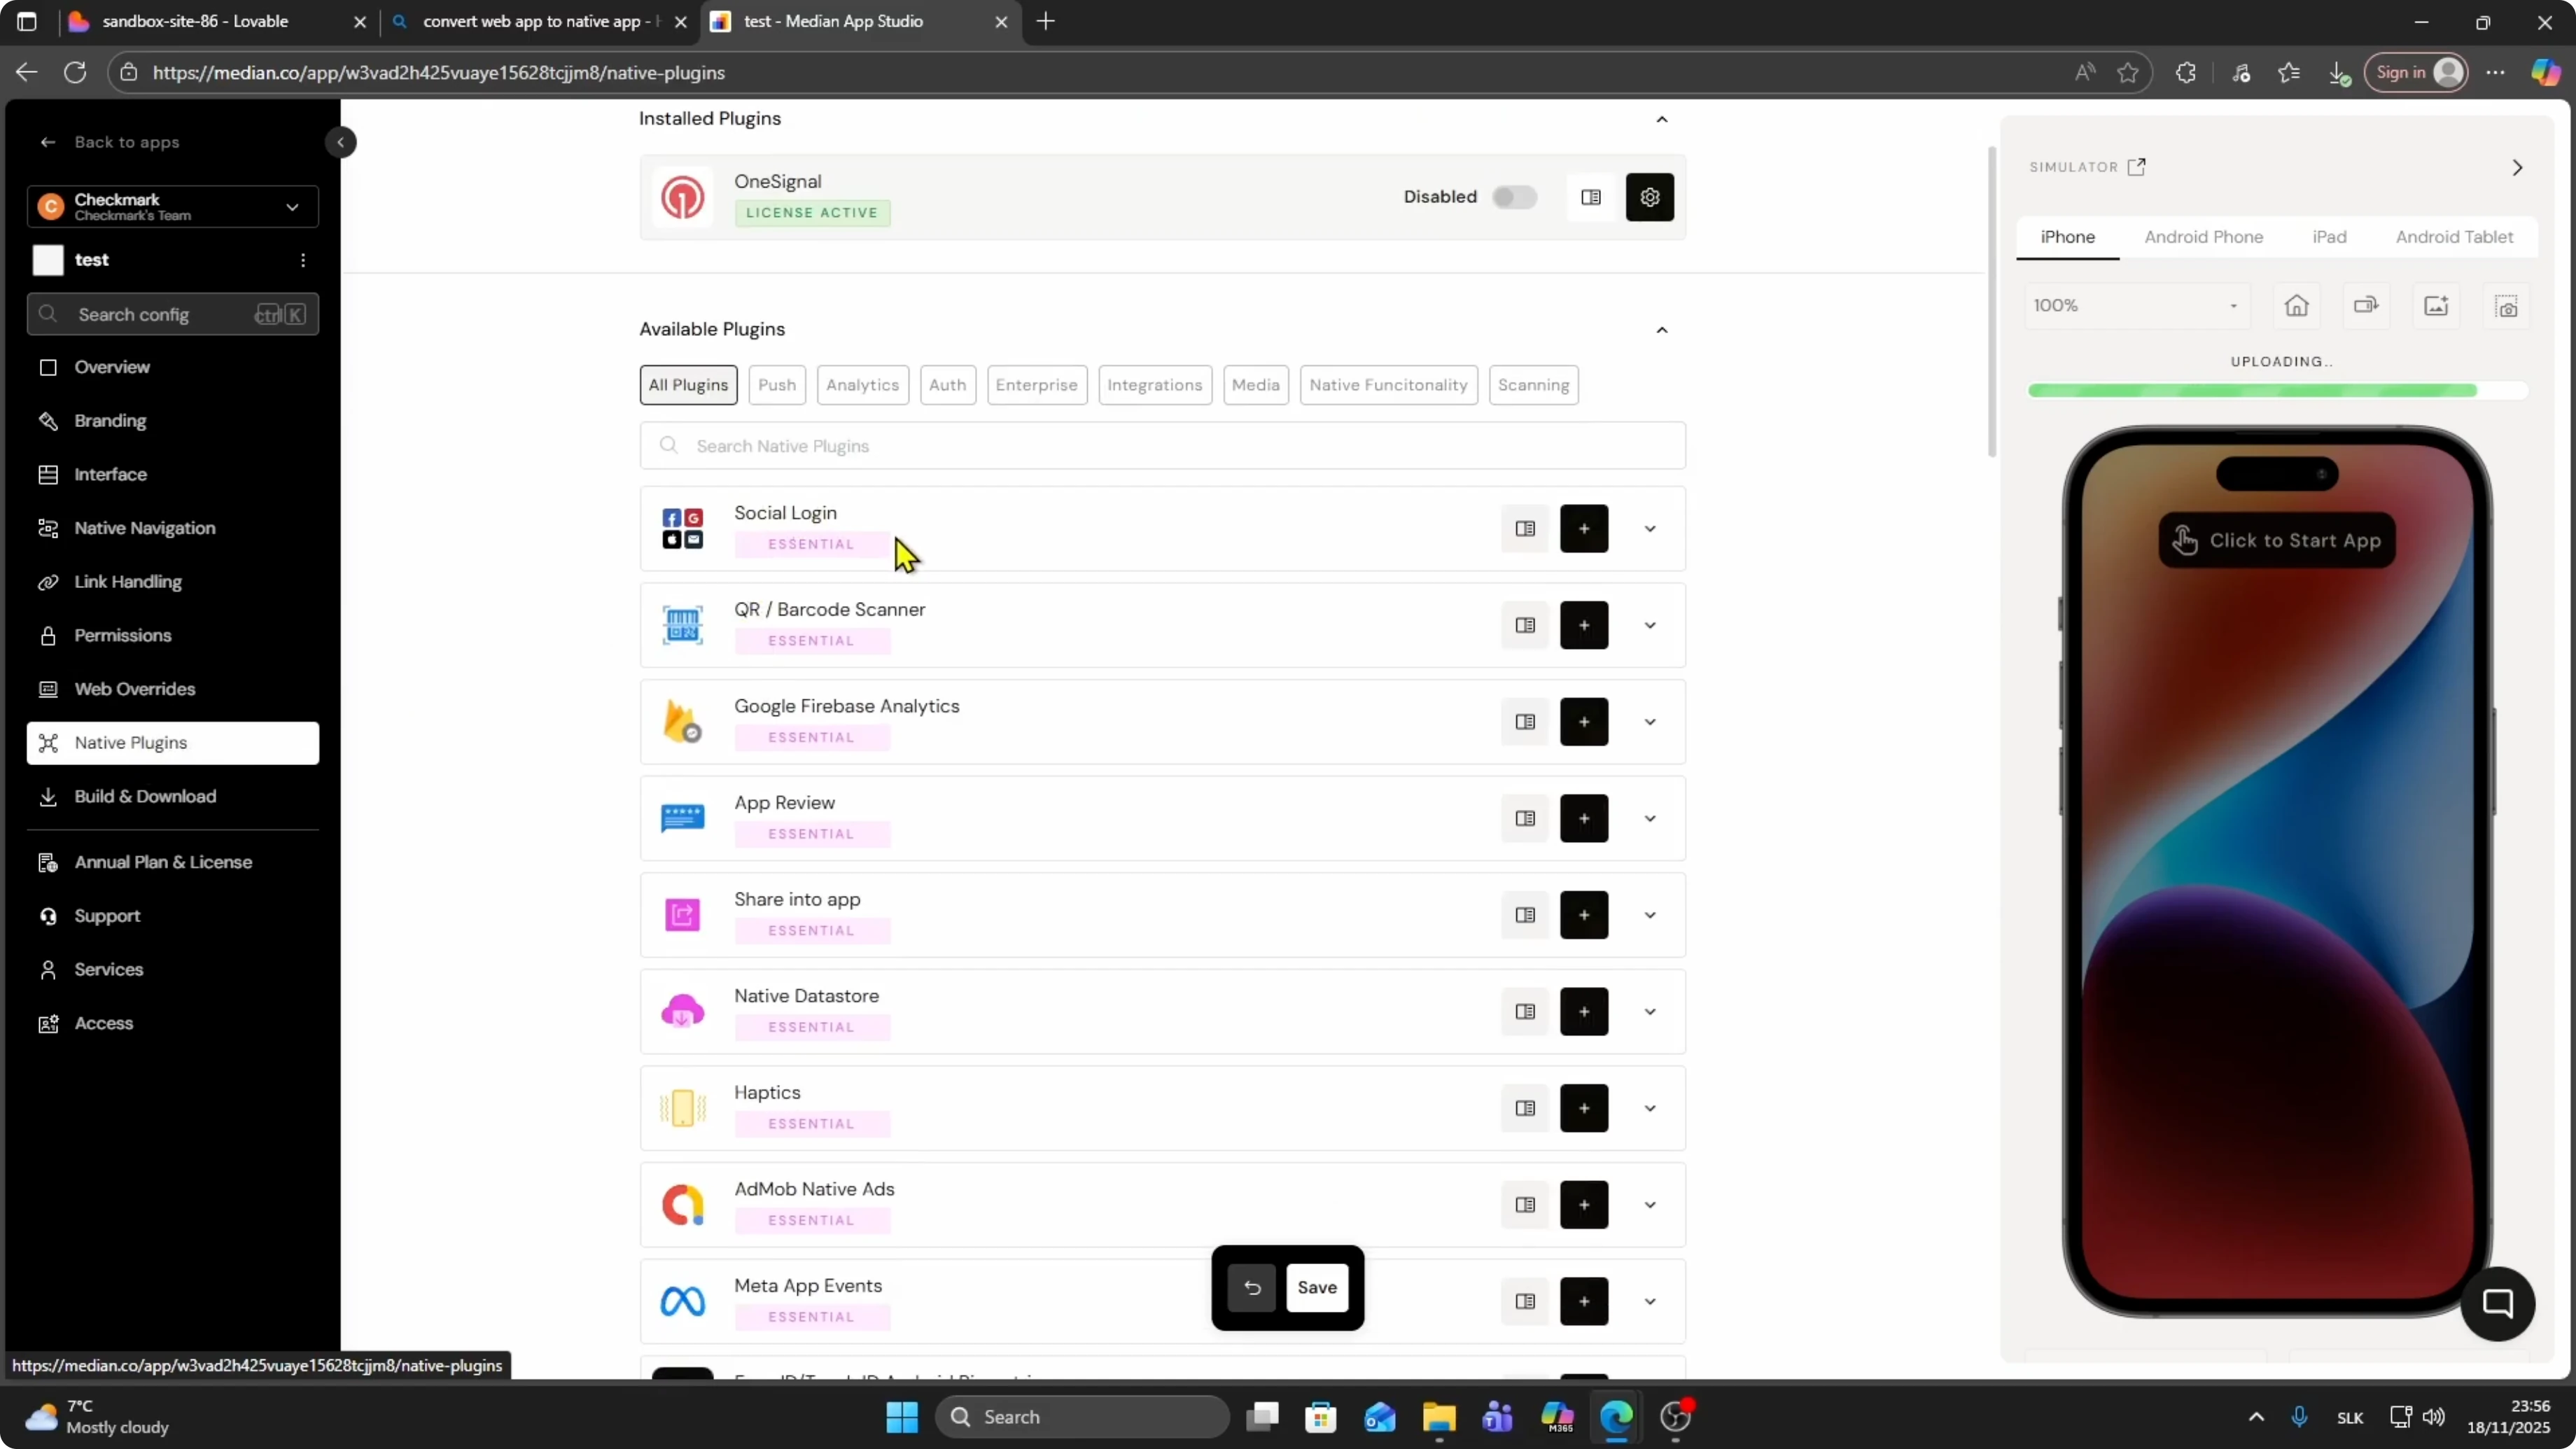Collapse sidebar with chevron button

pyautogui.click(x=340, y=142)
